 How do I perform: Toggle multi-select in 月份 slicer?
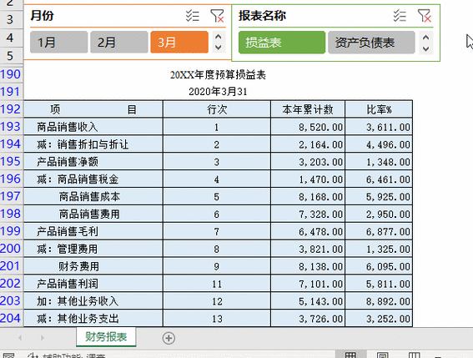pos(192,16)
